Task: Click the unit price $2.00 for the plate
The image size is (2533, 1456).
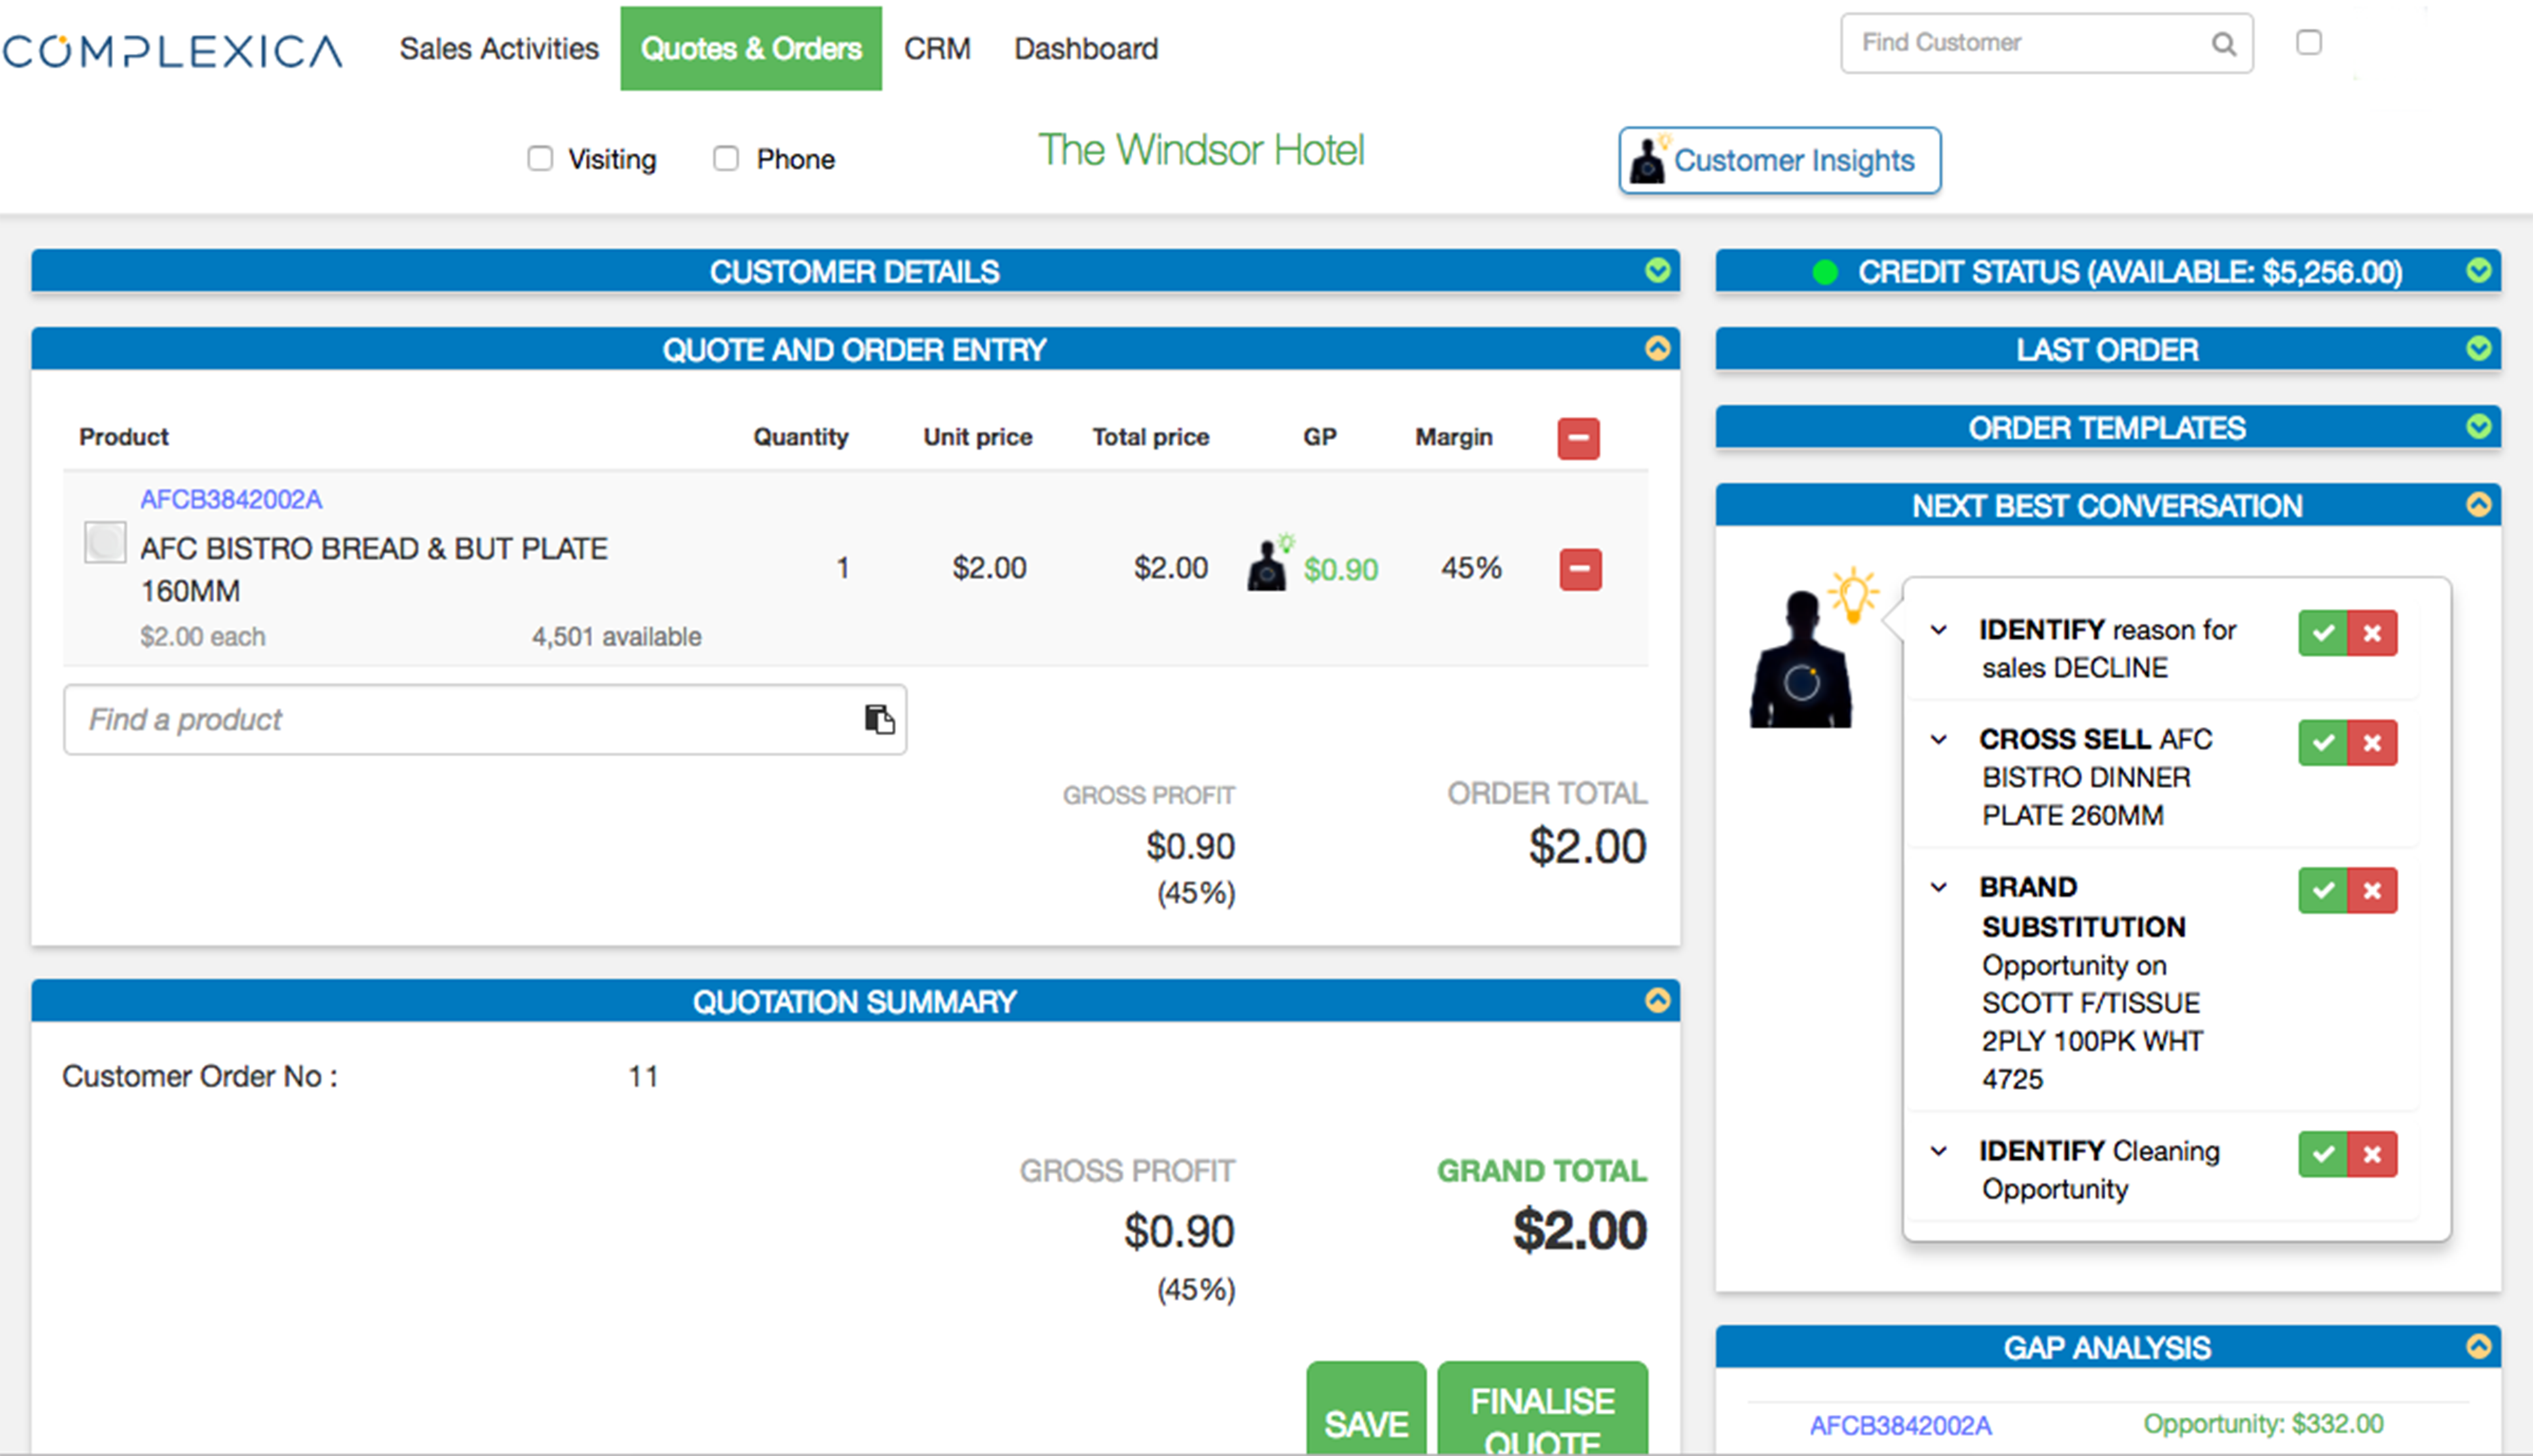Action: point(989,568)
